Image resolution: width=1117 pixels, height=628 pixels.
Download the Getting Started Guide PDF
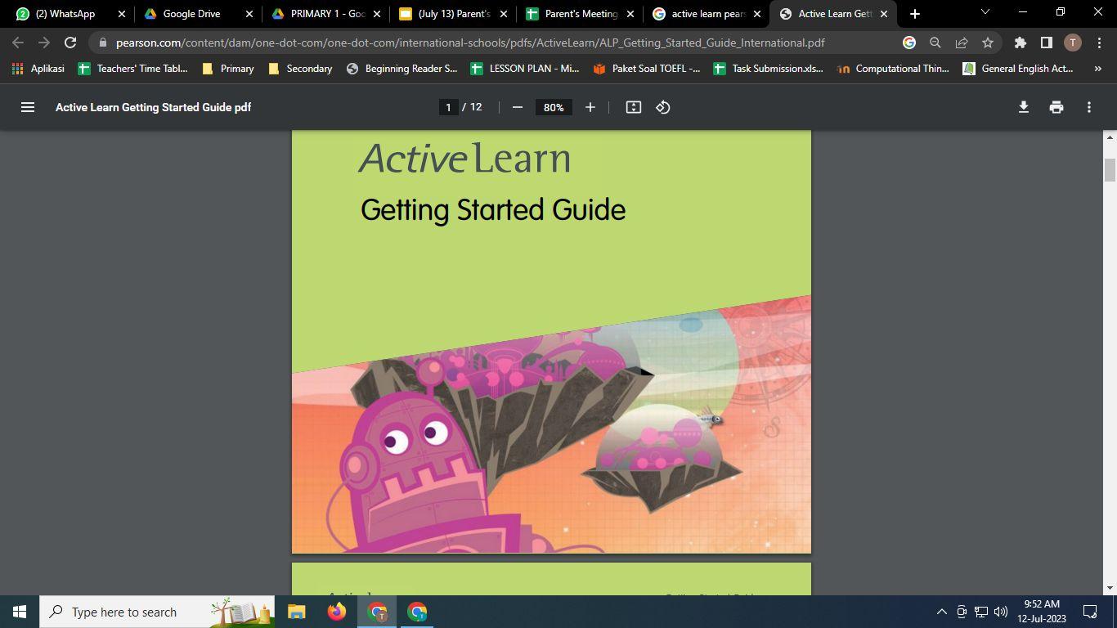coord(1023,106)
